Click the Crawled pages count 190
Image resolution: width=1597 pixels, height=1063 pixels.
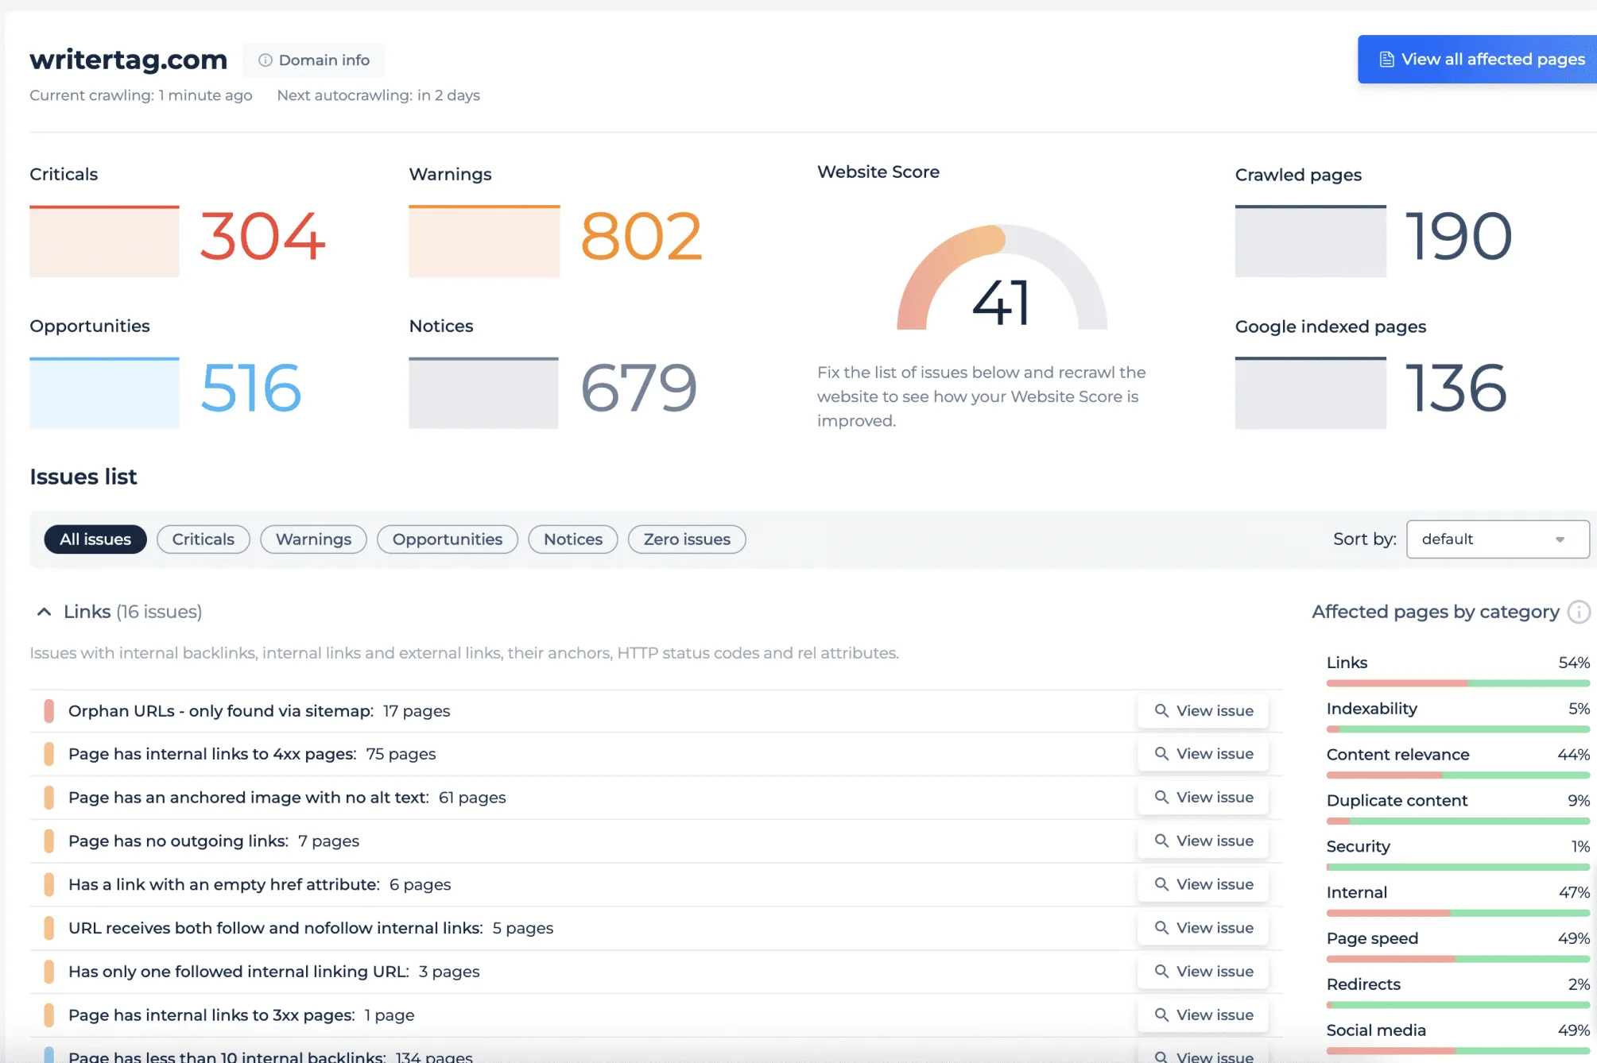(1459, 236)
